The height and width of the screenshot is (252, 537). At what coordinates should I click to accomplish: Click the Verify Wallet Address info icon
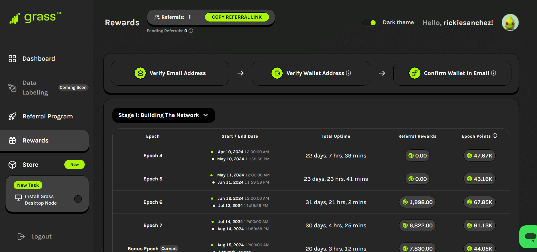click(349, 73)
